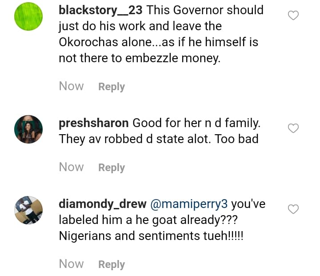Screen dimensions: 320x276
Task: Open the @mamiperry3 mention
Action: tap(189, 204)
